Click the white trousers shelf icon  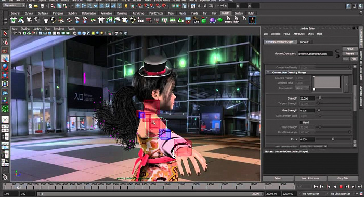coord(101,20)
